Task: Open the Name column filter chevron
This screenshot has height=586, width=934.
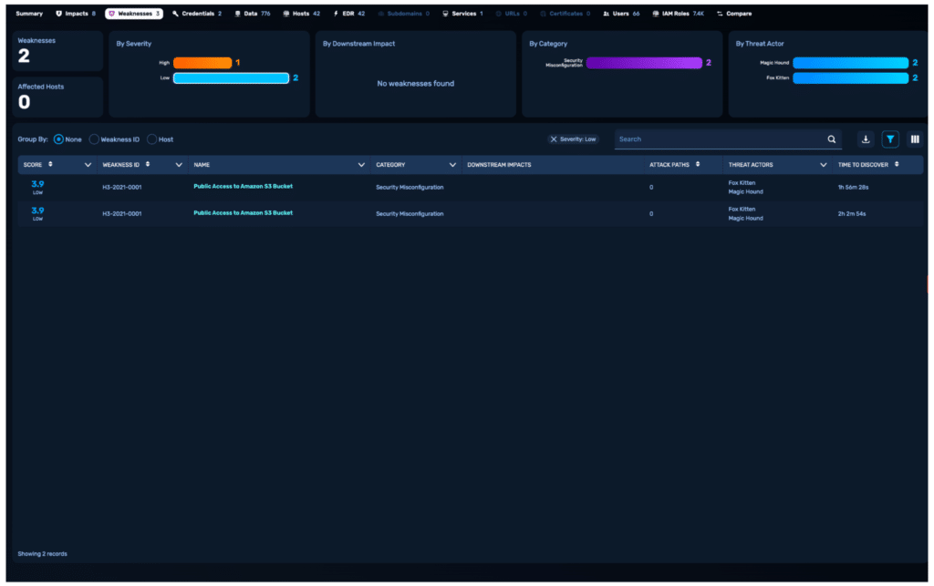Action: pyautogui.click(x=361, y=165)
